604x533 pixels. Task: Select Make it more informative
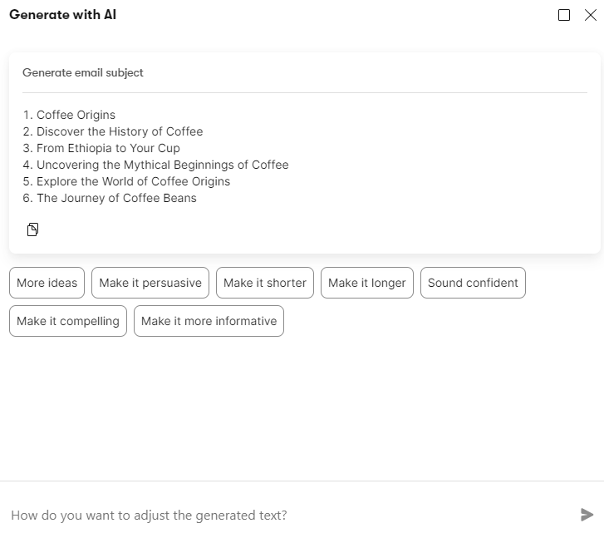(209, 321)
